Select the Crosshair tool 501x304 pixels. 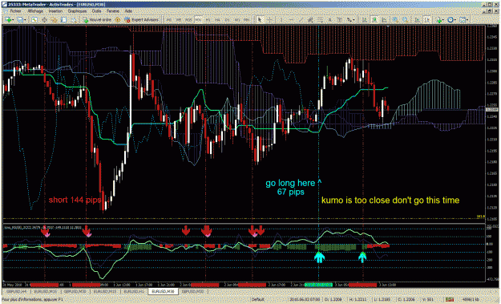[x=269, y=20]
